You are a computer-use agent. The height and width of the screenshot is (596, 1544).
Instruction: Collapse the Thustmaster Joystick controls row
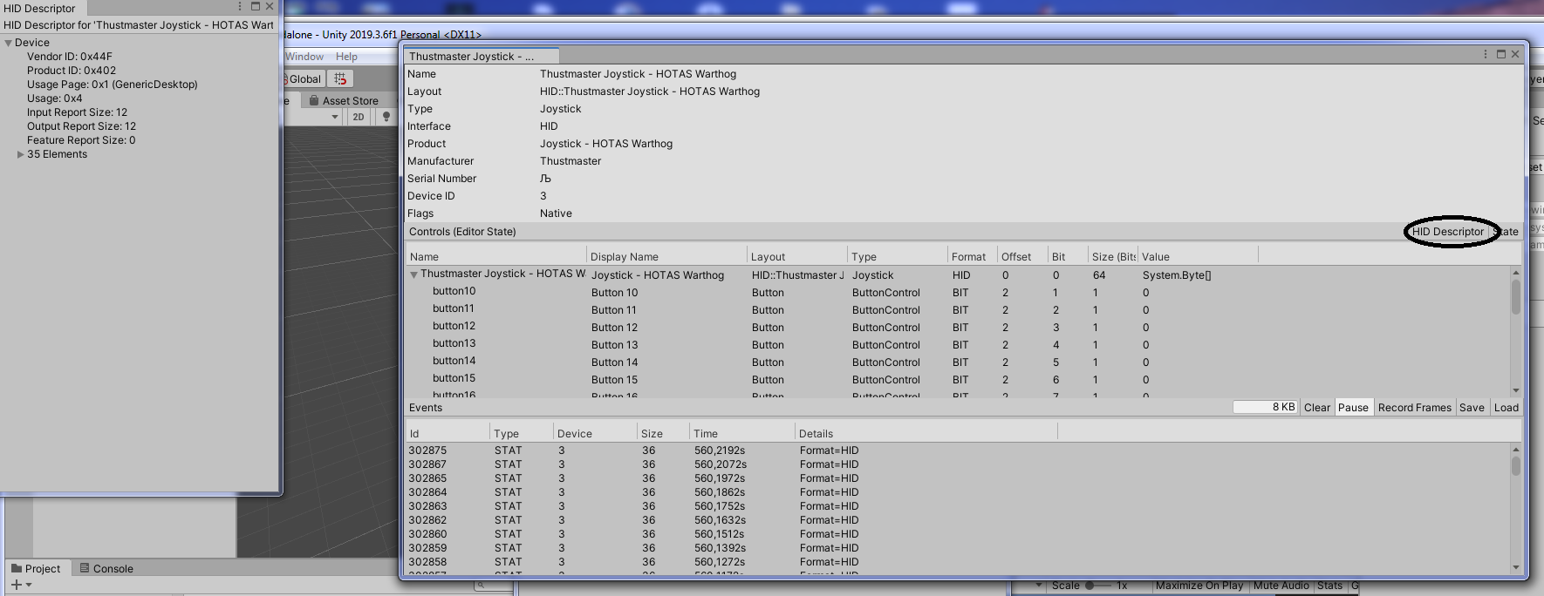[x=414, y=274]
